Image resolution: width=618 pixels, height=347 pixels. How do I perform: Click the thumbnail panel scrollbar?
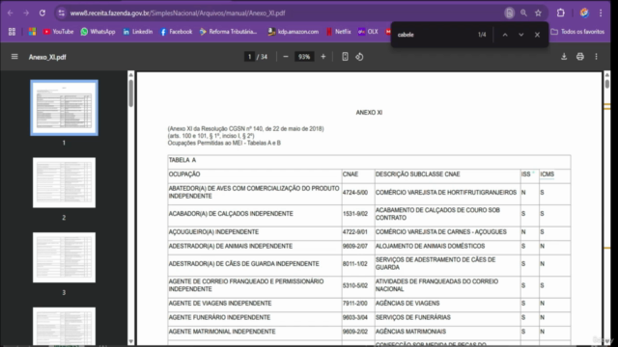[x=131, y=93]
